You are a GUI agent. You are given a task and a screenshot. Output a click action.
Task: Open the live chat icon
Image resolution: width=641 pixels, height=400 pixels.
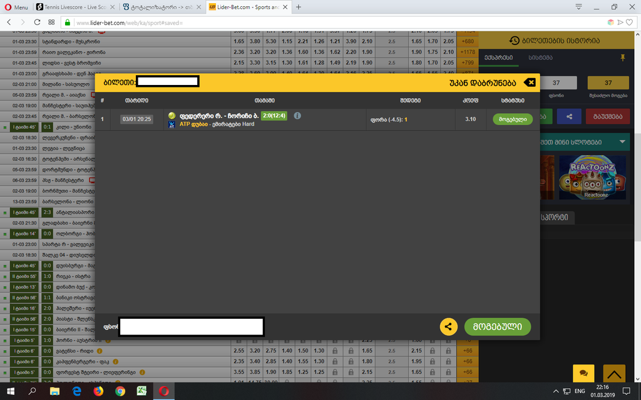[x=583, y=374]
